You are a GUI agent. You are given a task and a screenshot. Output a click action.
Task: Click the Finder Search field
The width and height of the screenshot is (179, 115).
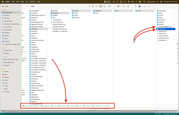coord(160,6)
